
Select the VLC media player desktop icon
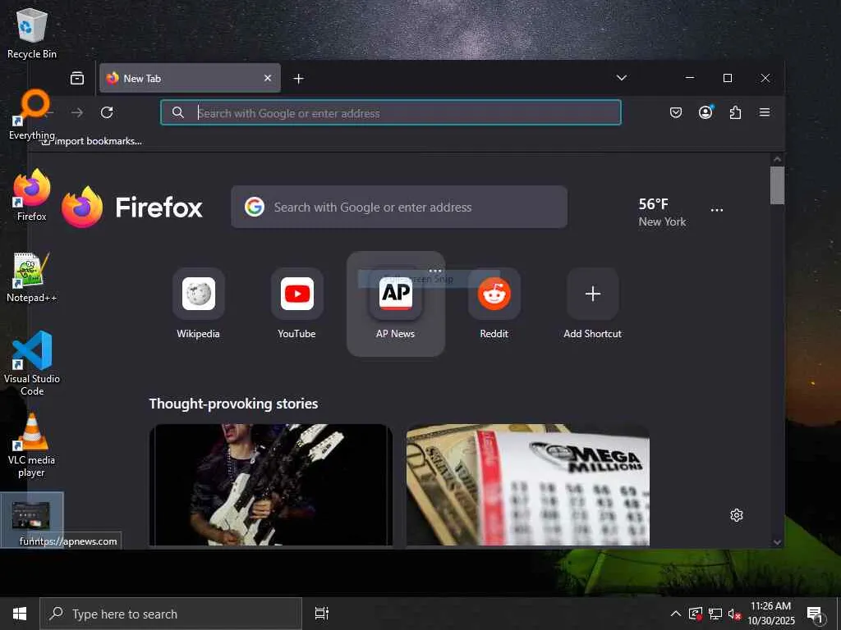point(32,445)
